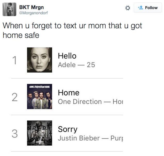Open Justin Bieber's Purpose album artwork
Screen dimensions: 164x156
pyautogui.click(x=40, y=133)
